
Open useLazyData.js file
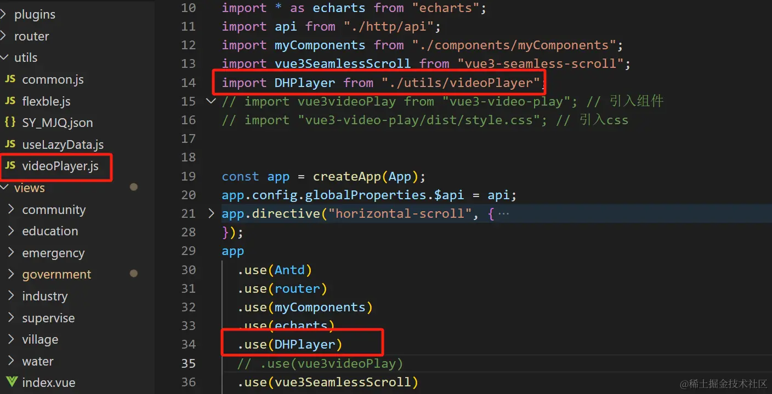click(x=63, y=145)
